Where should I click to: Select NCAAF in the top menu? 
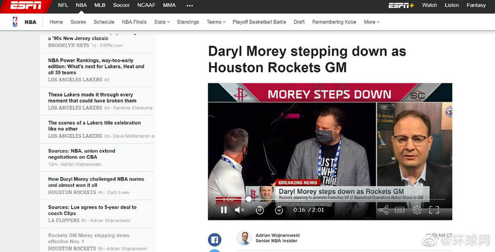coord(146,5)
